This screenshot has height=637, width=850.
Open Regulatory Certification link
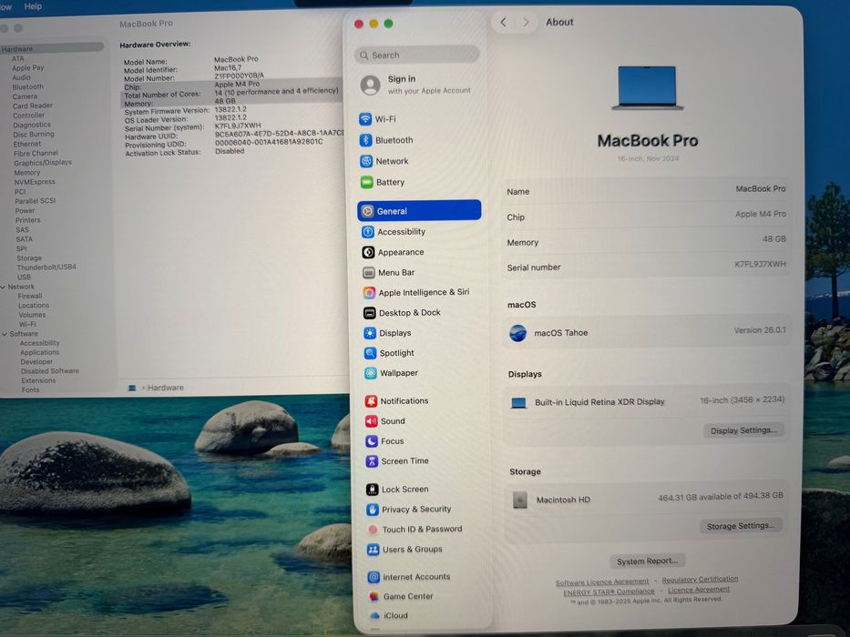[700, 580]
